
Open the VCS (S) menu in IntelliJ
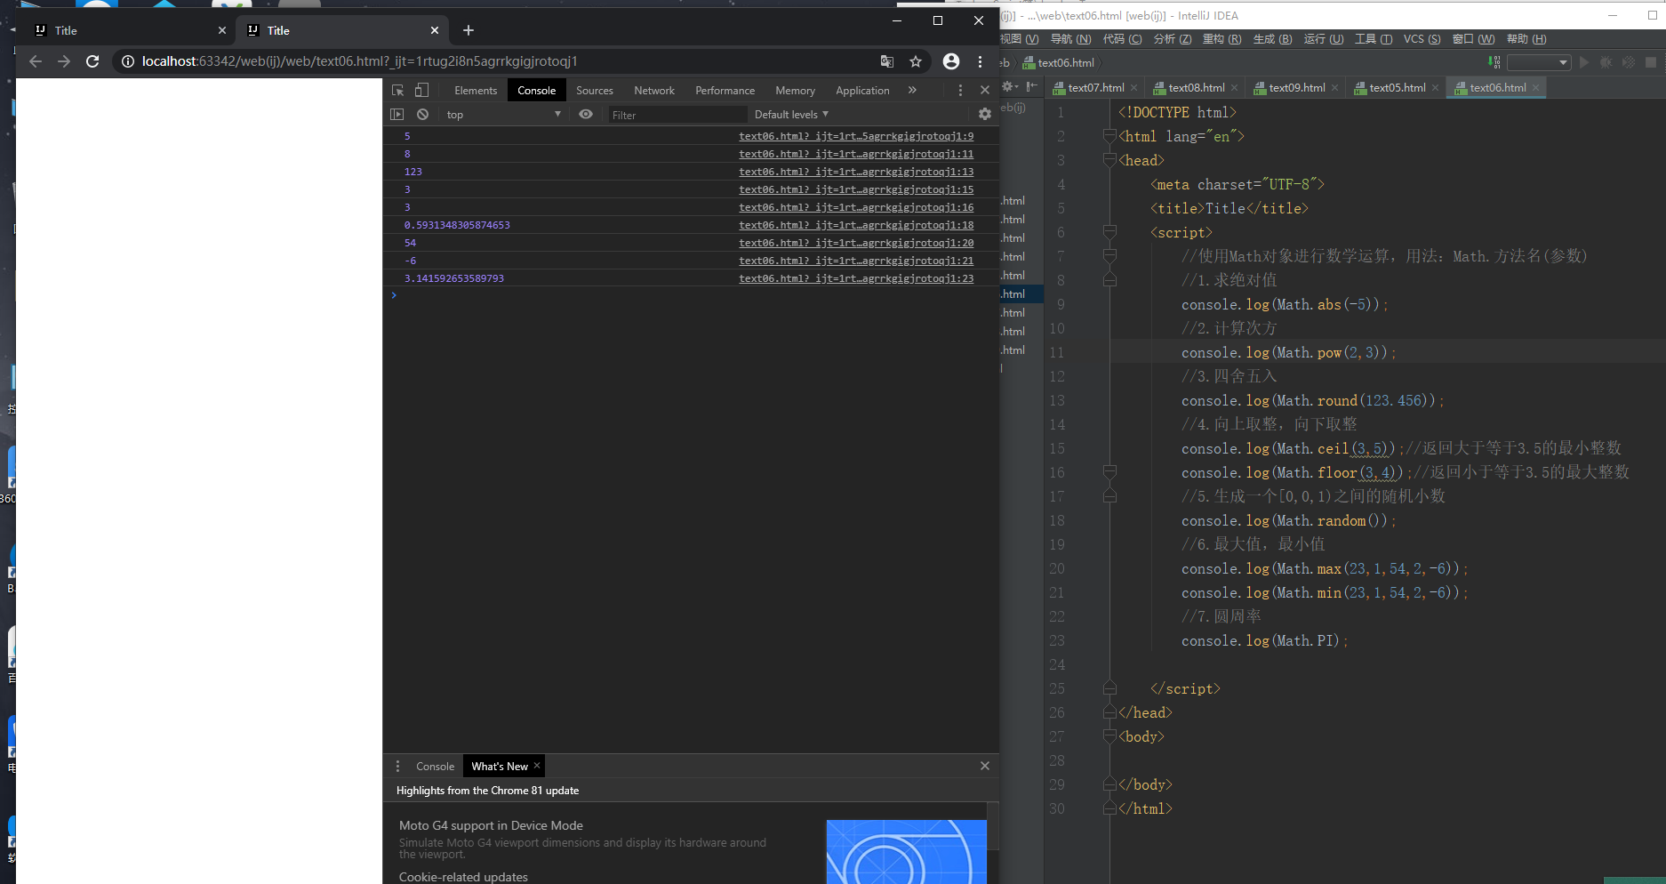(1422, 39)
